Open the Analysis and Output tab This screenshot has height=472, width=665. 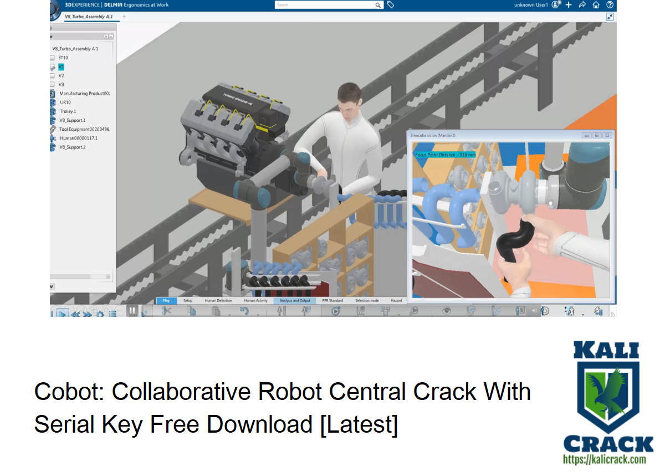click(x=295, y=301)
